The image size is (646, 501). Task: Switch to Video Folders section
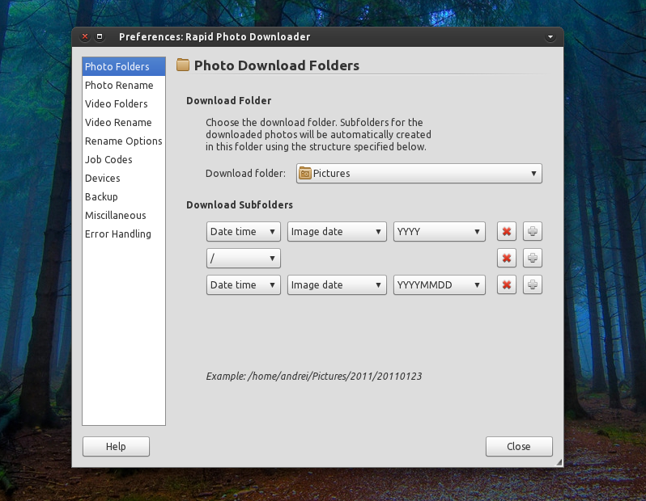pyautogui.click(x=124, y=103)
